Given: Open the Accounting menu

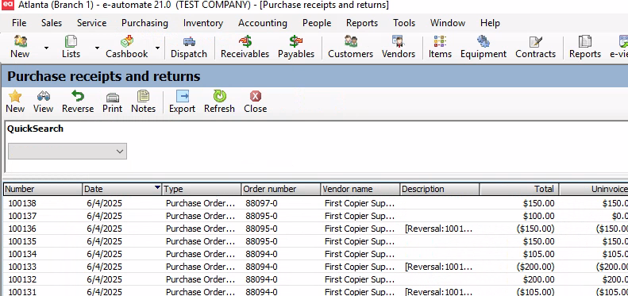Looking at the screenshot, I should (263, 23).
